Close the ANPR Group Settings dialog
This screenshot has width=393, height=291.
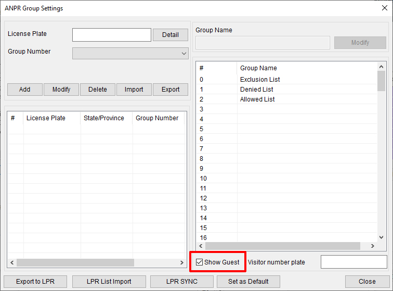366,282
